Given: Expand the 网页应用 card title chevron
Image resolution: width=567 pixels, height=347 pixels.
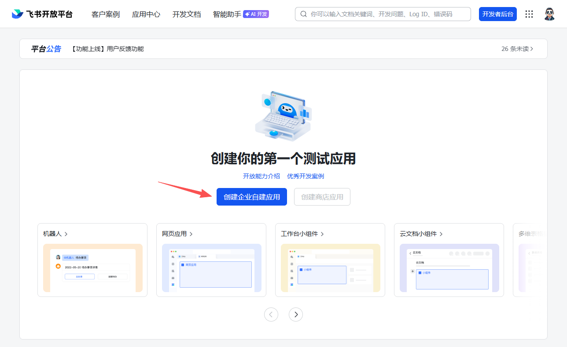Looking at the screenshot, I should (191, 234).
